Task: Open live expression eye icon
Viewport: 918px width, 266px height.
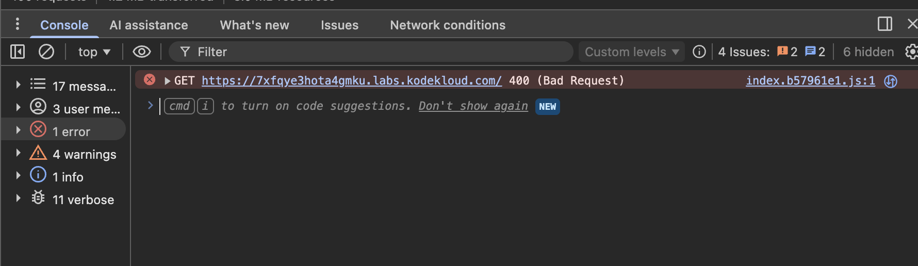Action: [x=142, y=52]
